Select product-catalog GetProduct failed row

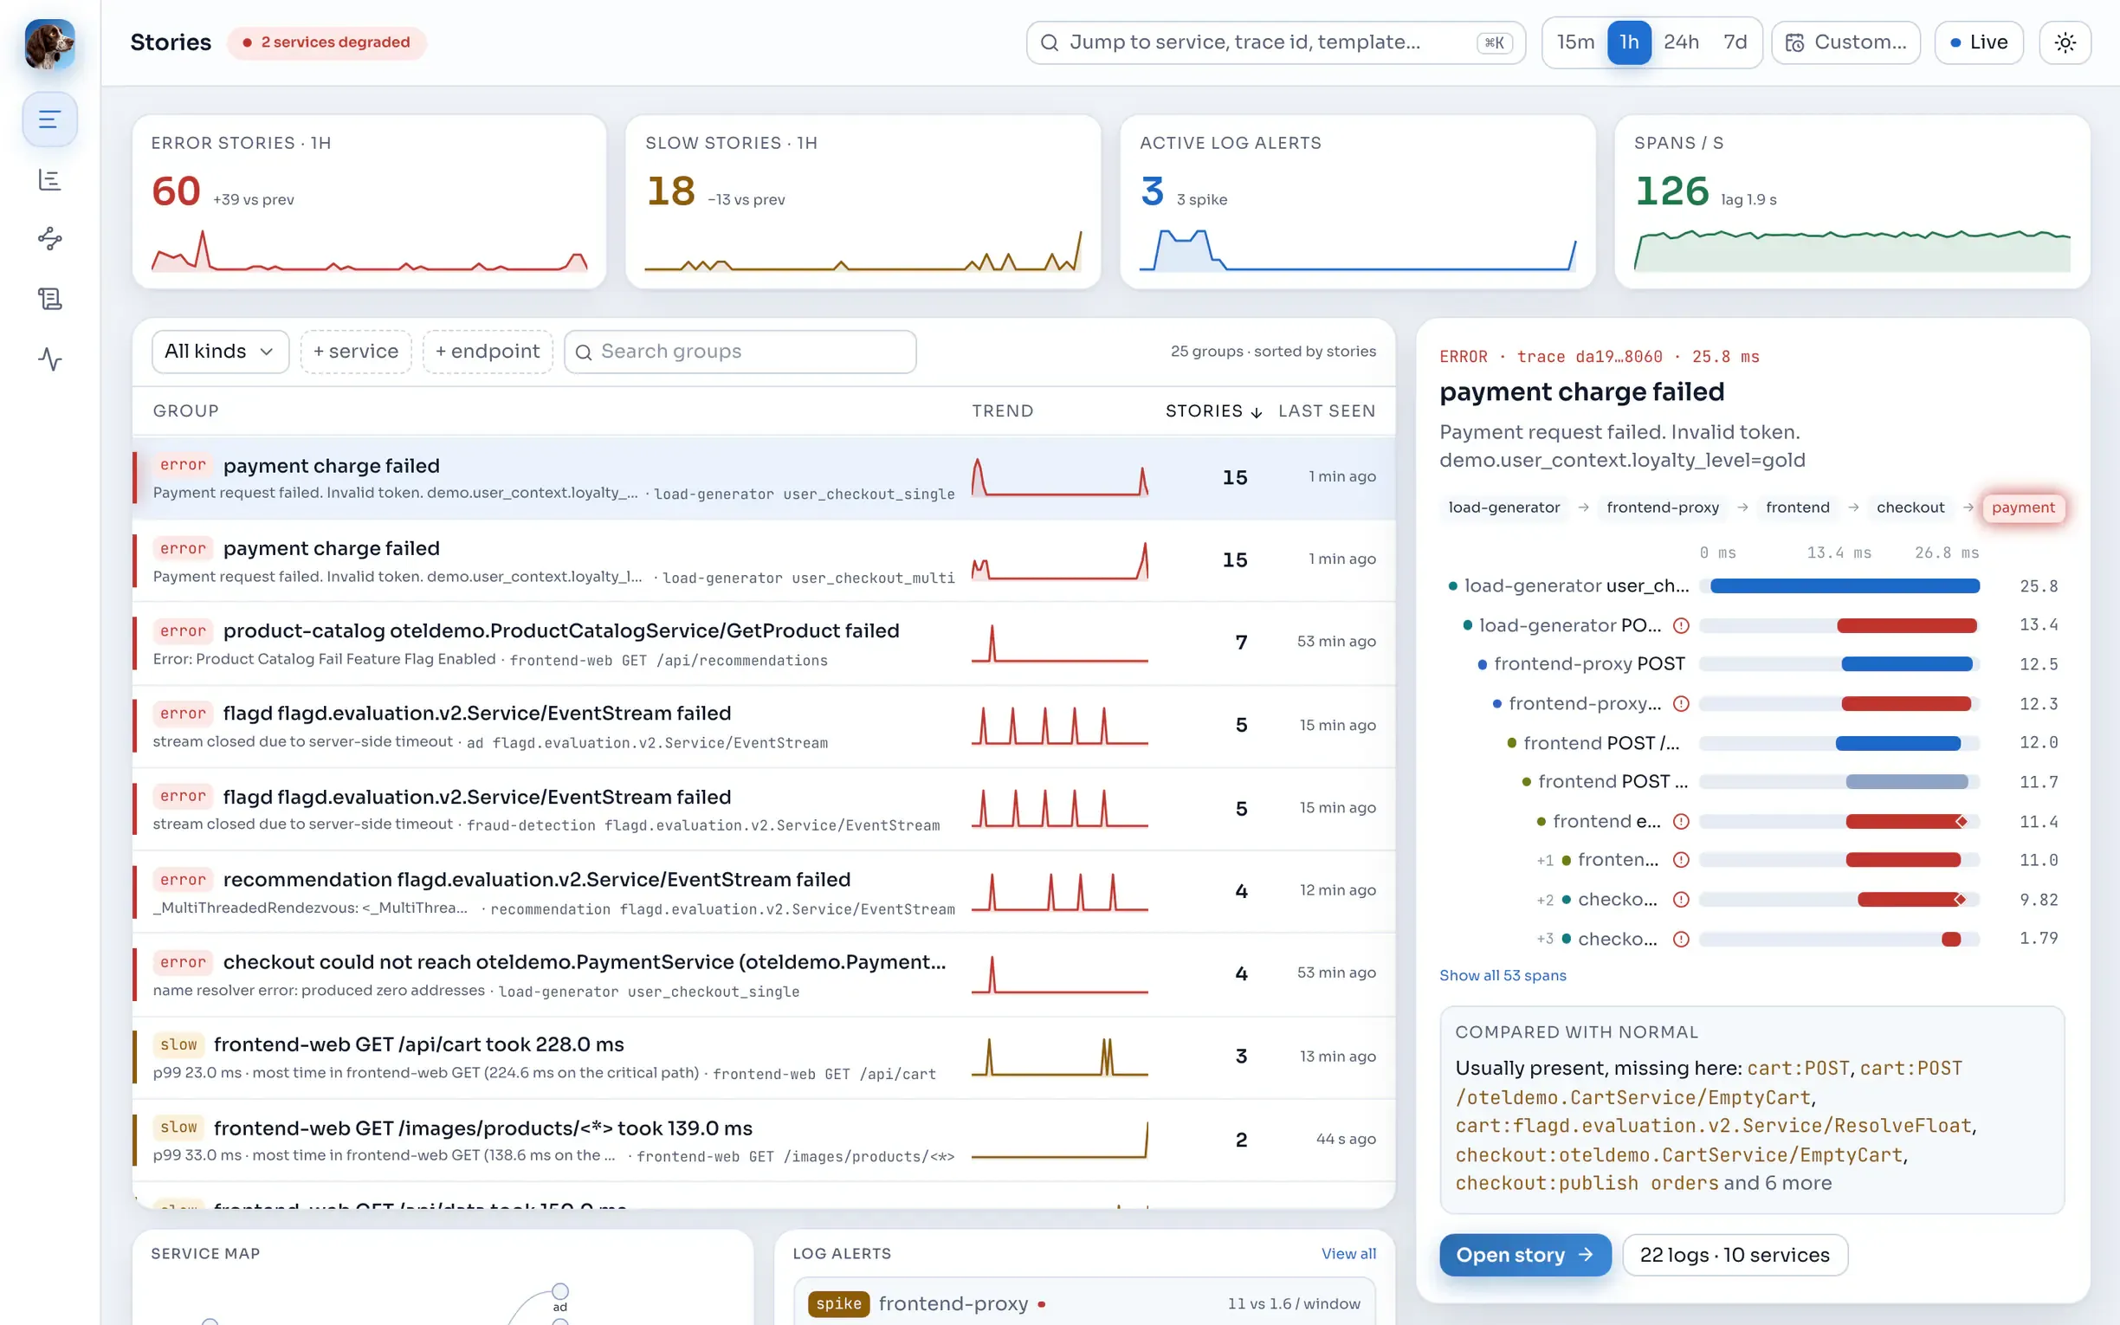(x=764, y=643)
